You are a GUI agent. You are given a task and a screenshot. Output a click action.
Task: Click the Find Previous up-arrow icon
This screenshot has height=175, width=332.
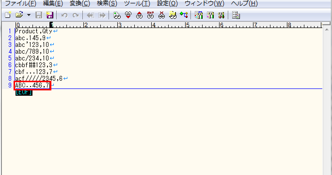point(139,15)
